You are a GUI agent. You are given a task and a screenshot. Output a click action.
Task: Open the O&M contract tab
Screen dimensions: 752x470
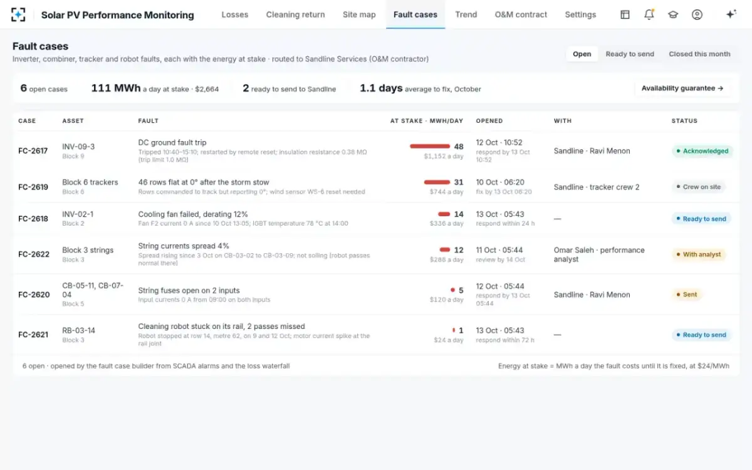tap(521, 14)
